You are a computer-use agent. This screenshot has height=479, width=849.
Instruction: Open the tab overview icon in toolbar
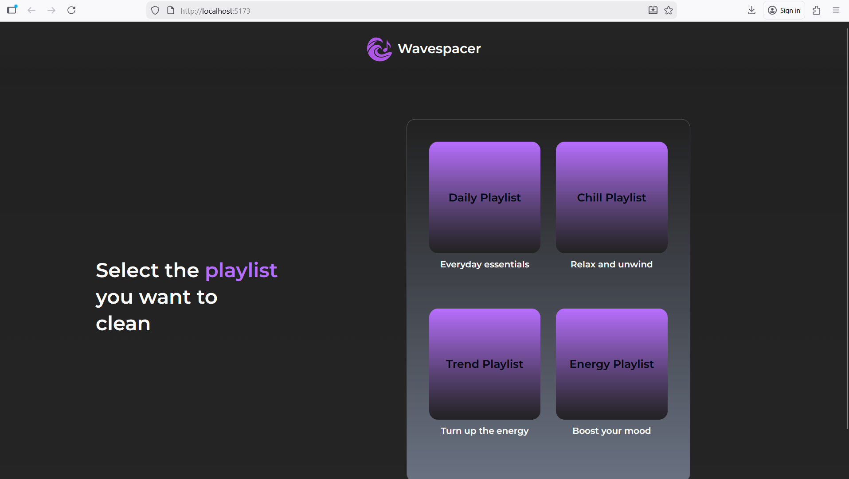click(12, 10)
